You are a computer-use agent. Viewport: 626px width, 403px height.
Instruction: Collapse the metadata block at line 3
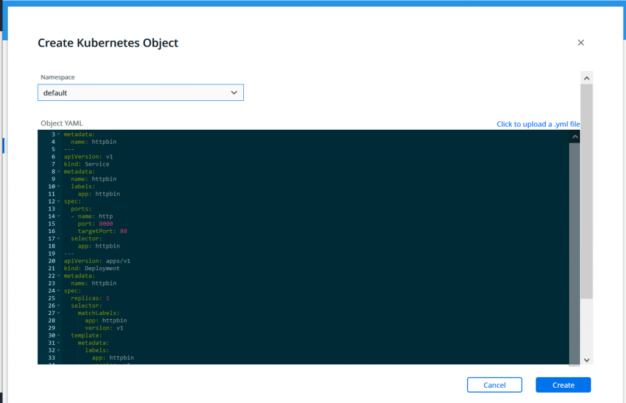point(59,135)
